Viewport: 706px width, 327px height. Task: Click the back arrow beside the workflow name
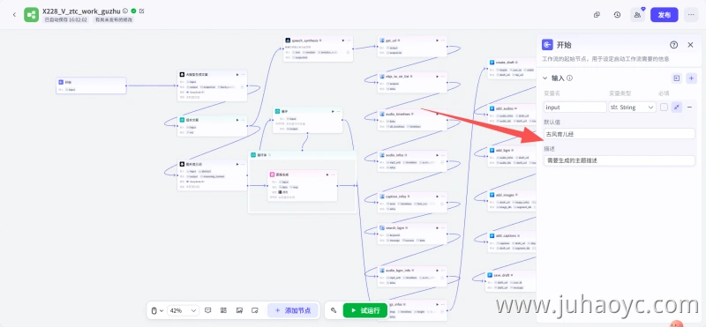(x=14, y=15)
